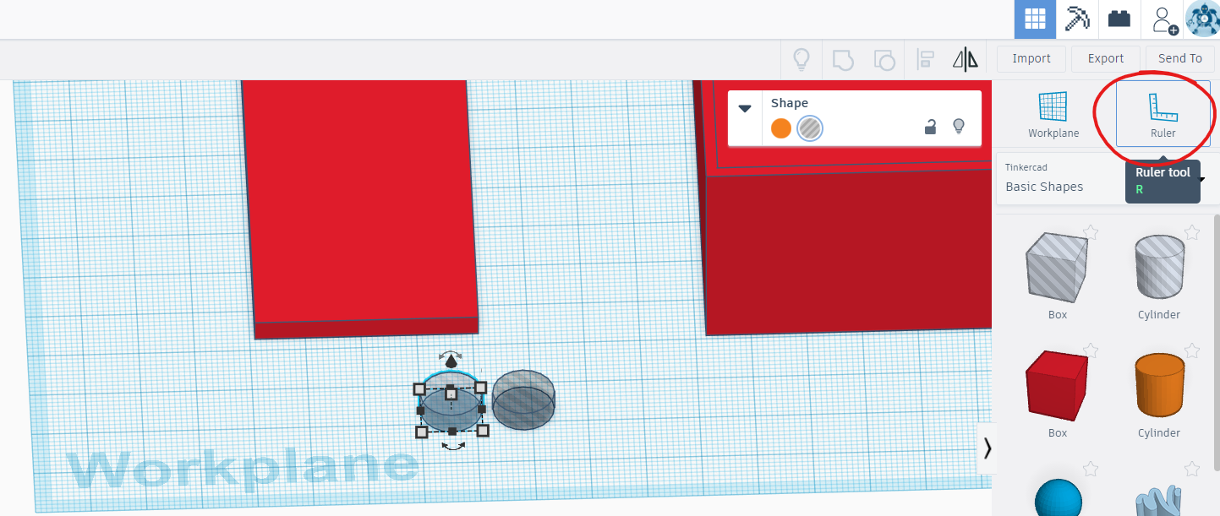Lock the selected shape via padlock
The width and height of the screenshot is (1220, 516).
tap(930, 126)
